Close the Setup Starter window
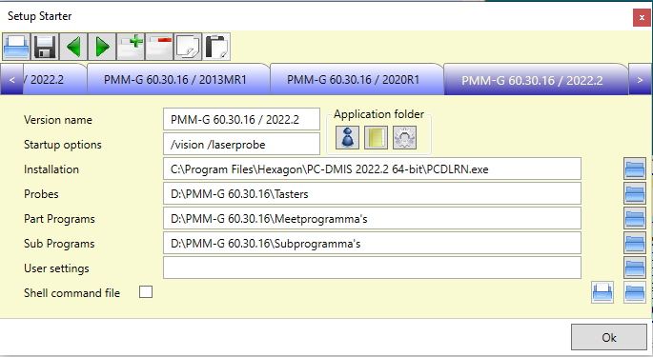The width and height of the screenshot is (653, 357). click(x=642, y=18)
